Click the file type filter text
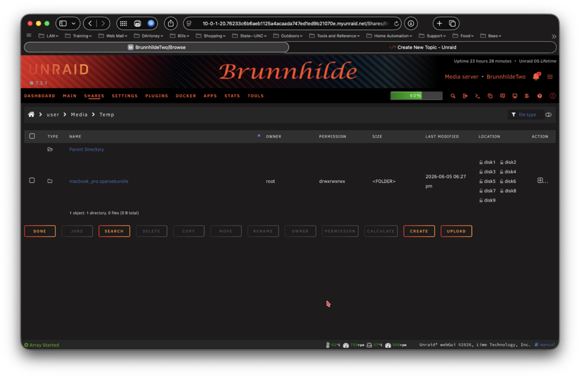580x377 pixels. pyautogui.click(x=527, y=115)
